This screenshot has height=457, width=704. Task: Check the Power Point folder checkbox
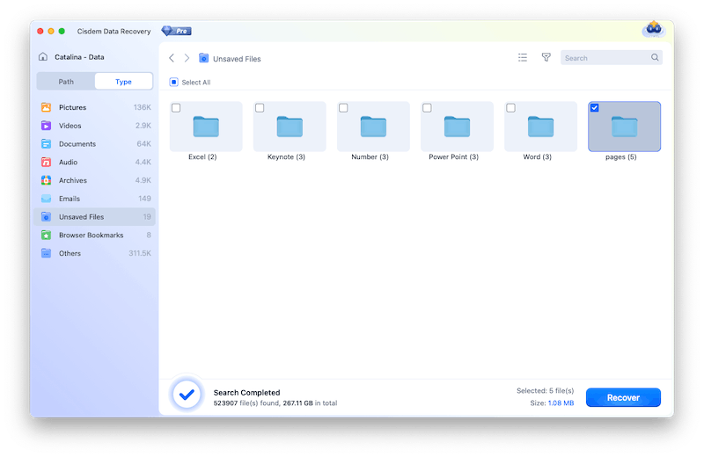427,107
